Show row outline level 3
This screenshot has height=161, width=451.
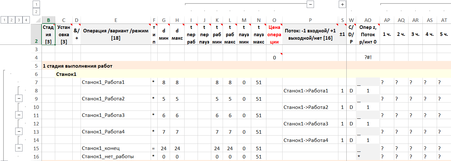[19, 20]
